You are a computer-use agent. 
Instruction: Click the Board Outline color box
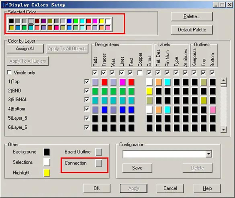[99, 152]
